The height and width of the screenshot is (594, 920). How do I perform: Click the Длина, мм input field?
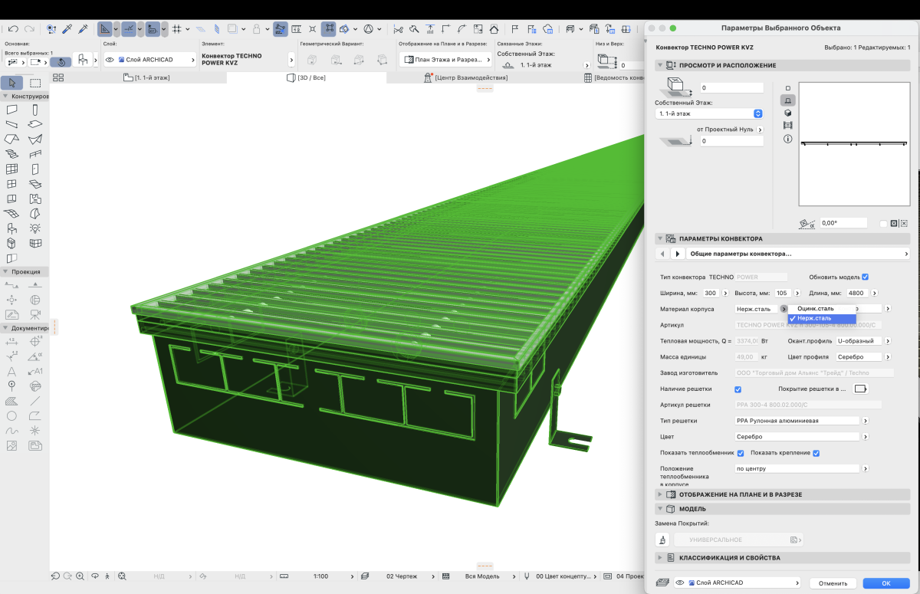click(x=856, y=294)
